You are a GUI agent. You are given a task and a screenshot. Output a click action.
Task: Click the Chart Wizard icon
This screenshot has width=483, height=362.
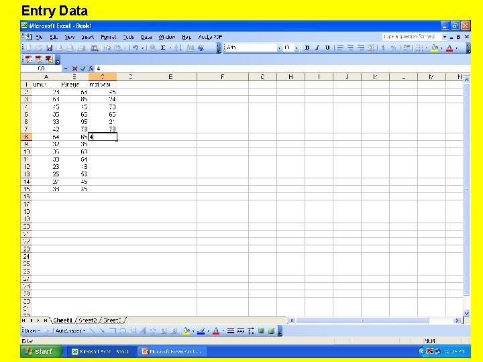(191, 48)
